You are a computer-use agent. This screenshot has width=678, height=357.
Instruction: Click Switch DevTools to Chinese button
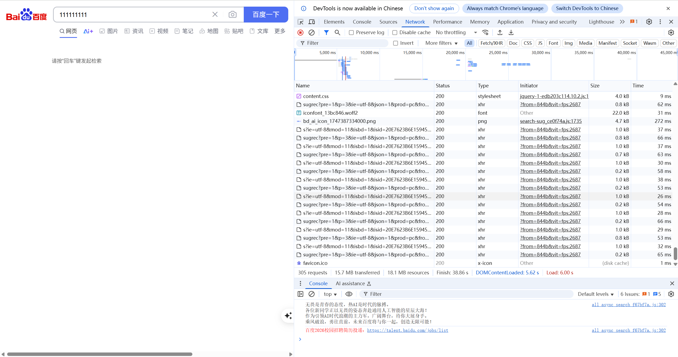[x=587, y=8]
